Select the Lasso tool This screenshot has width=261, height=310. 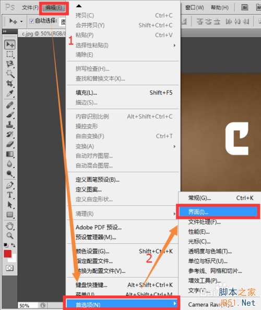pyautogui.click(x=10, y=64)
